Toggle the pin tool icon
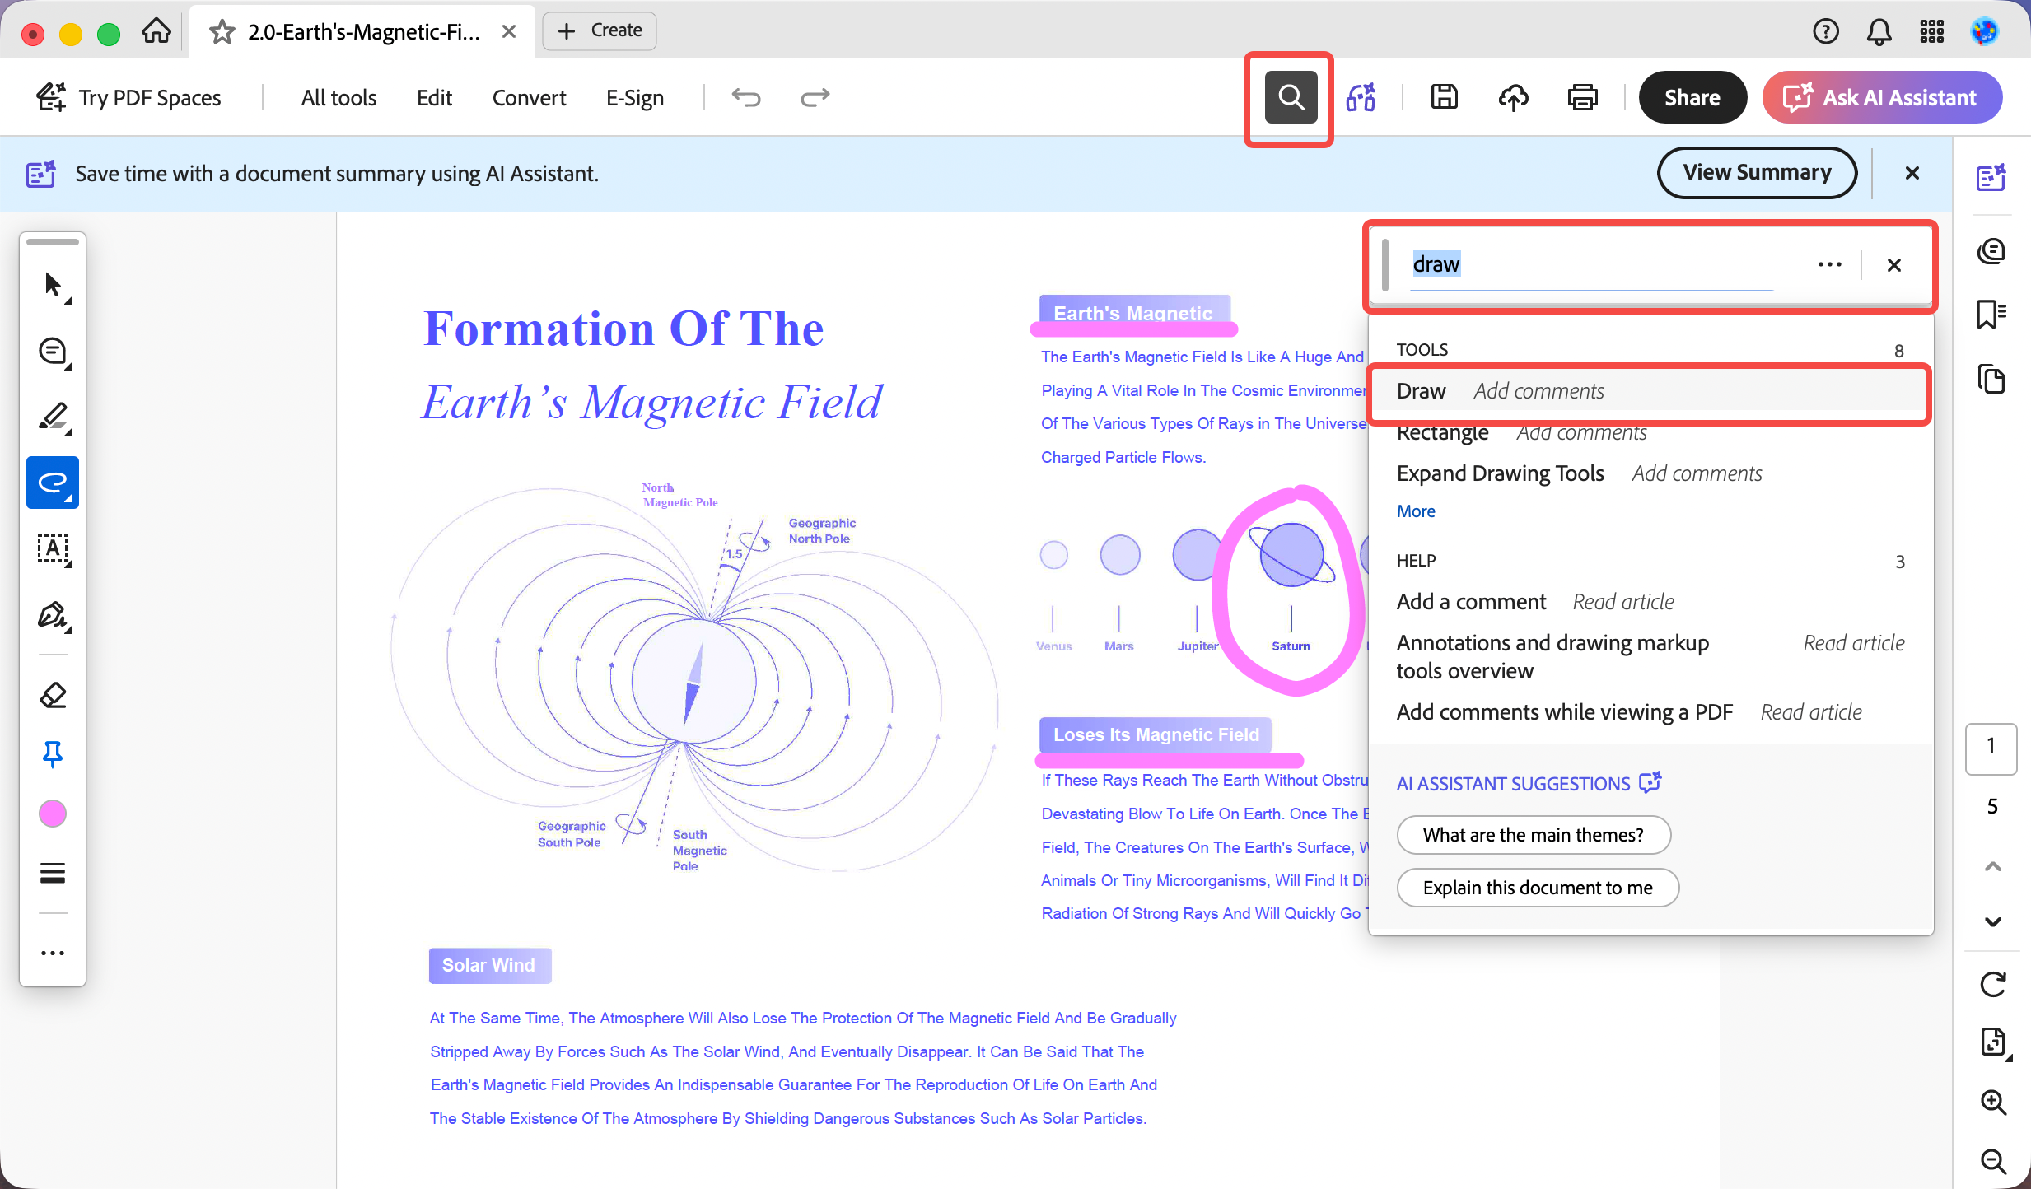The image size is (2031, 1189). (53, 754)
